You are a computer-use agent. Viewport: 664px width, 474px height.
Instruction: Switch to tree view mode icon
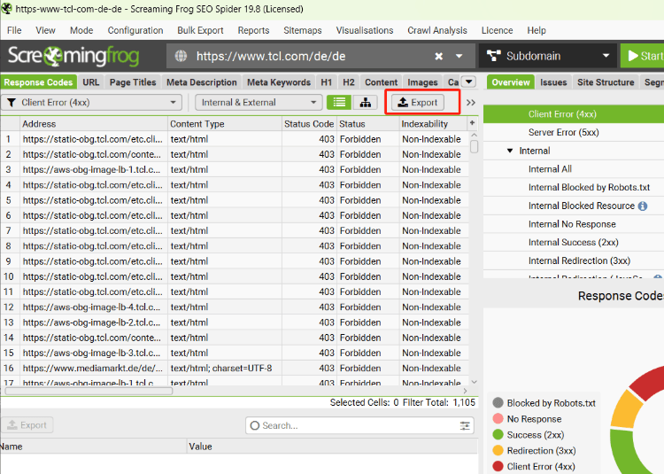tap(364, 103)
